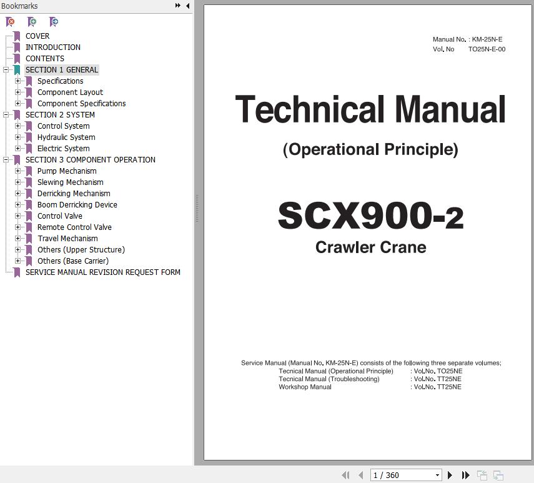Expand bookmarks panel options double-arrow icon

point(178,6)
